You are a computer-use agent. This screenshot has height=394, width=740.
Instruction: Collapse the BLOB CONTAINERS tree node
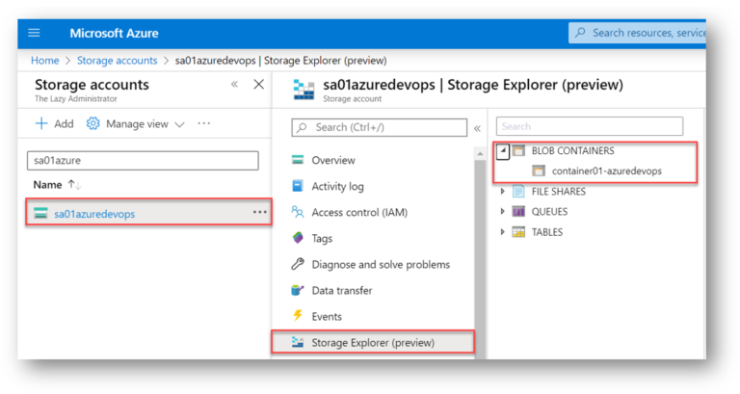pyautogui.click(x=503, y=151)
